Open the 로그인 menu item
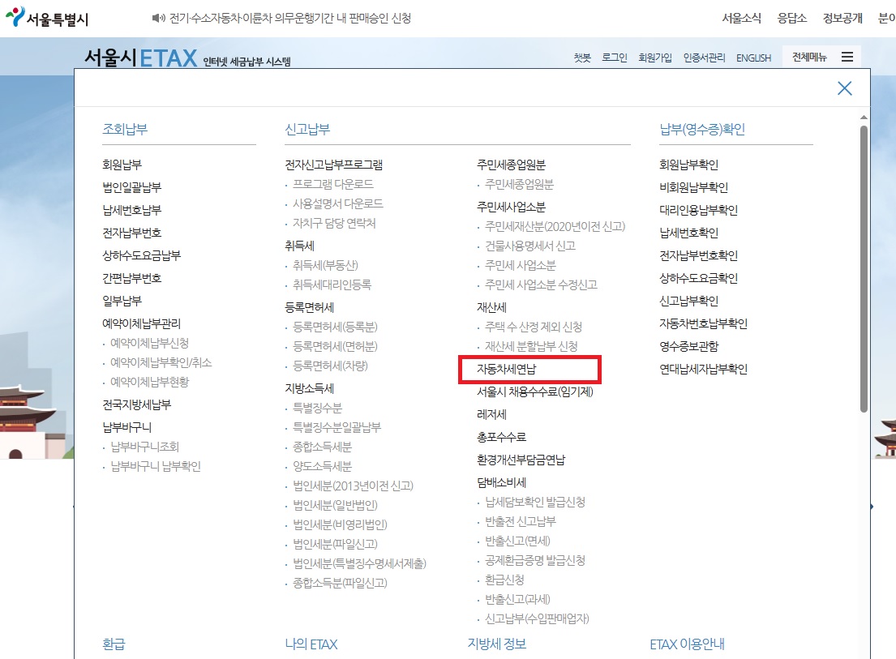This screenshot has width=896, height=659. [x=613, y=57]
